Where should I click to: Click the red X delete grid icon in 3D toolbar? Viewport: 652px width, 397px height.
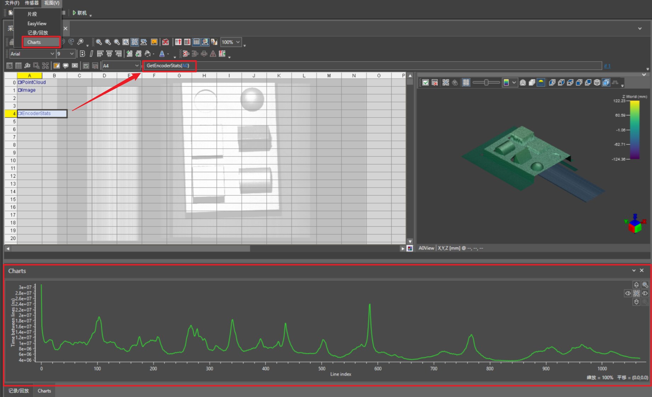[x=435, y=82]
